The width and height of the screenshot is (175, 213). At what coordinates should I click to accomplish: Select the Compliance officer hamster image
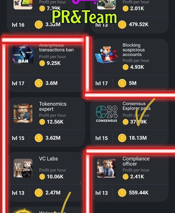click(x=107, y=168)
